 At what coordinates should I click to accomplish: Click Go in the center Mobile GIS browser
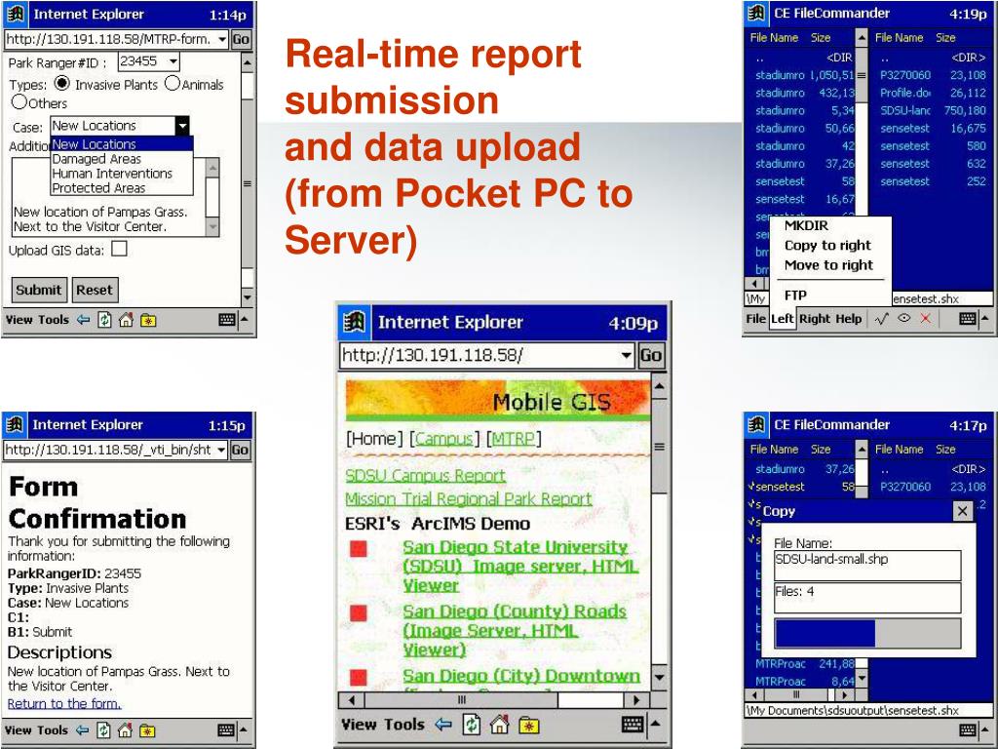point(651,355)
